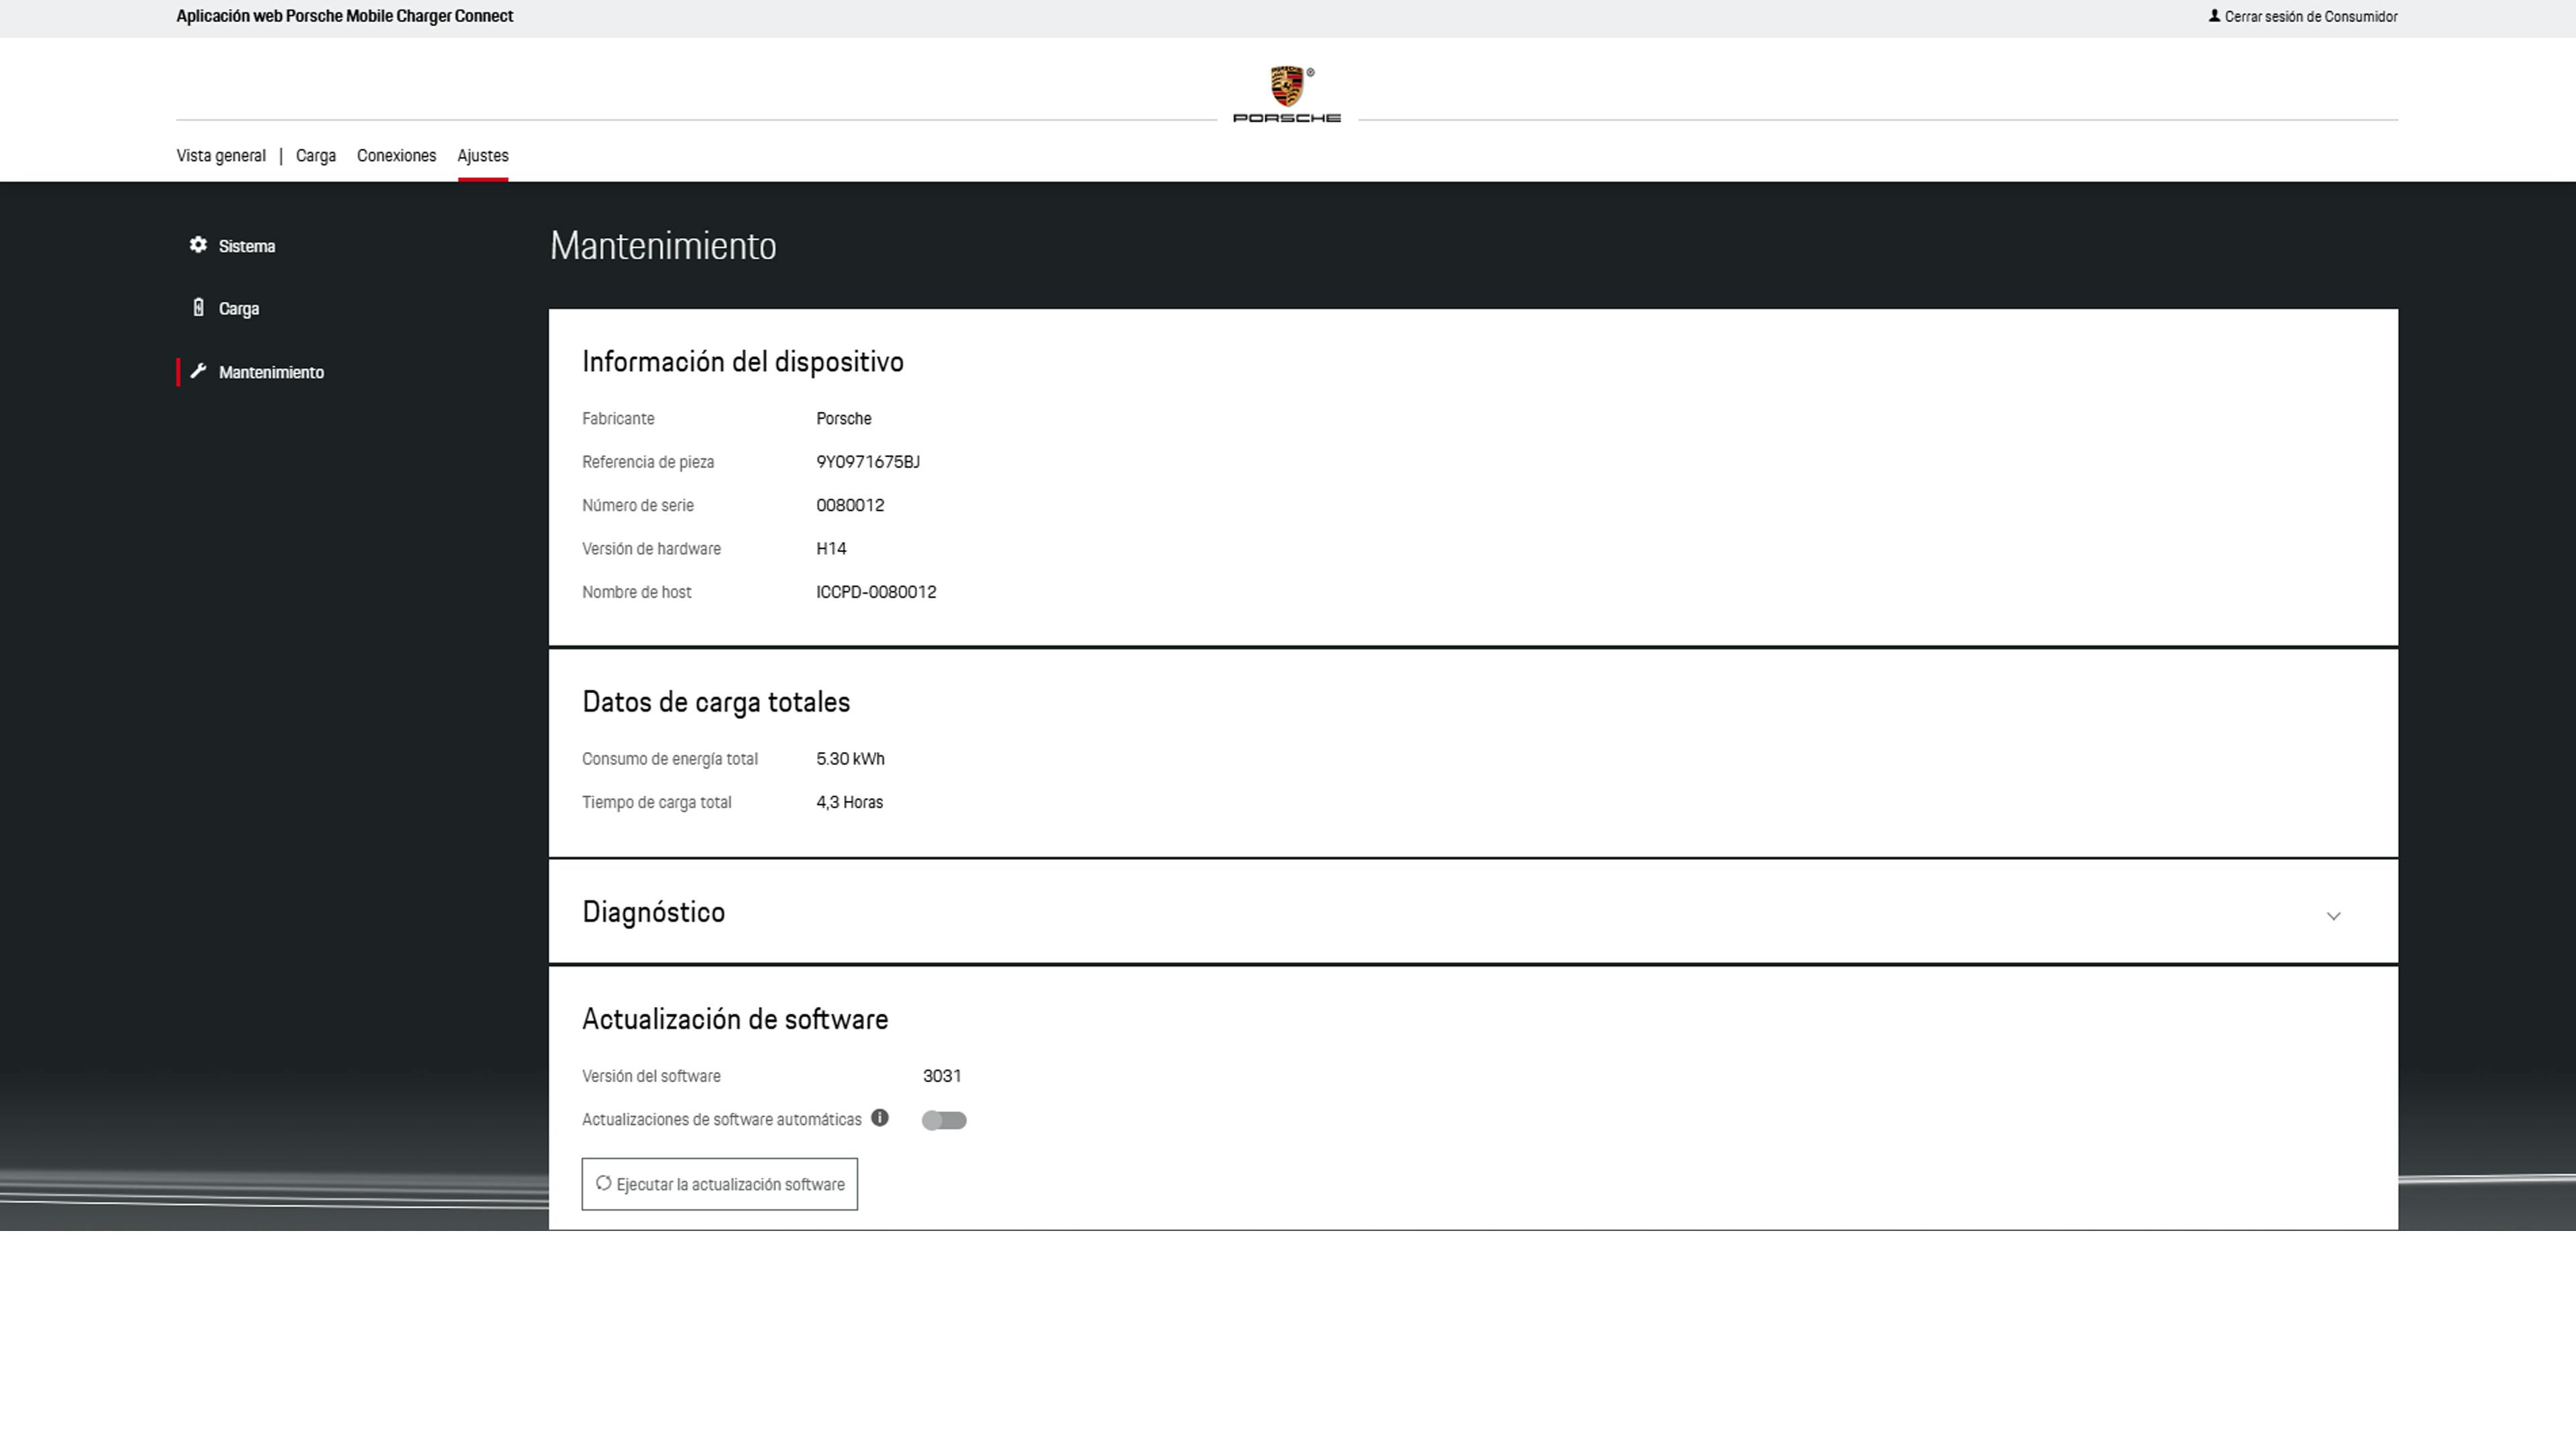
Task: Open Carga settings in the sidebar
Action: click(x=239, y=309)
